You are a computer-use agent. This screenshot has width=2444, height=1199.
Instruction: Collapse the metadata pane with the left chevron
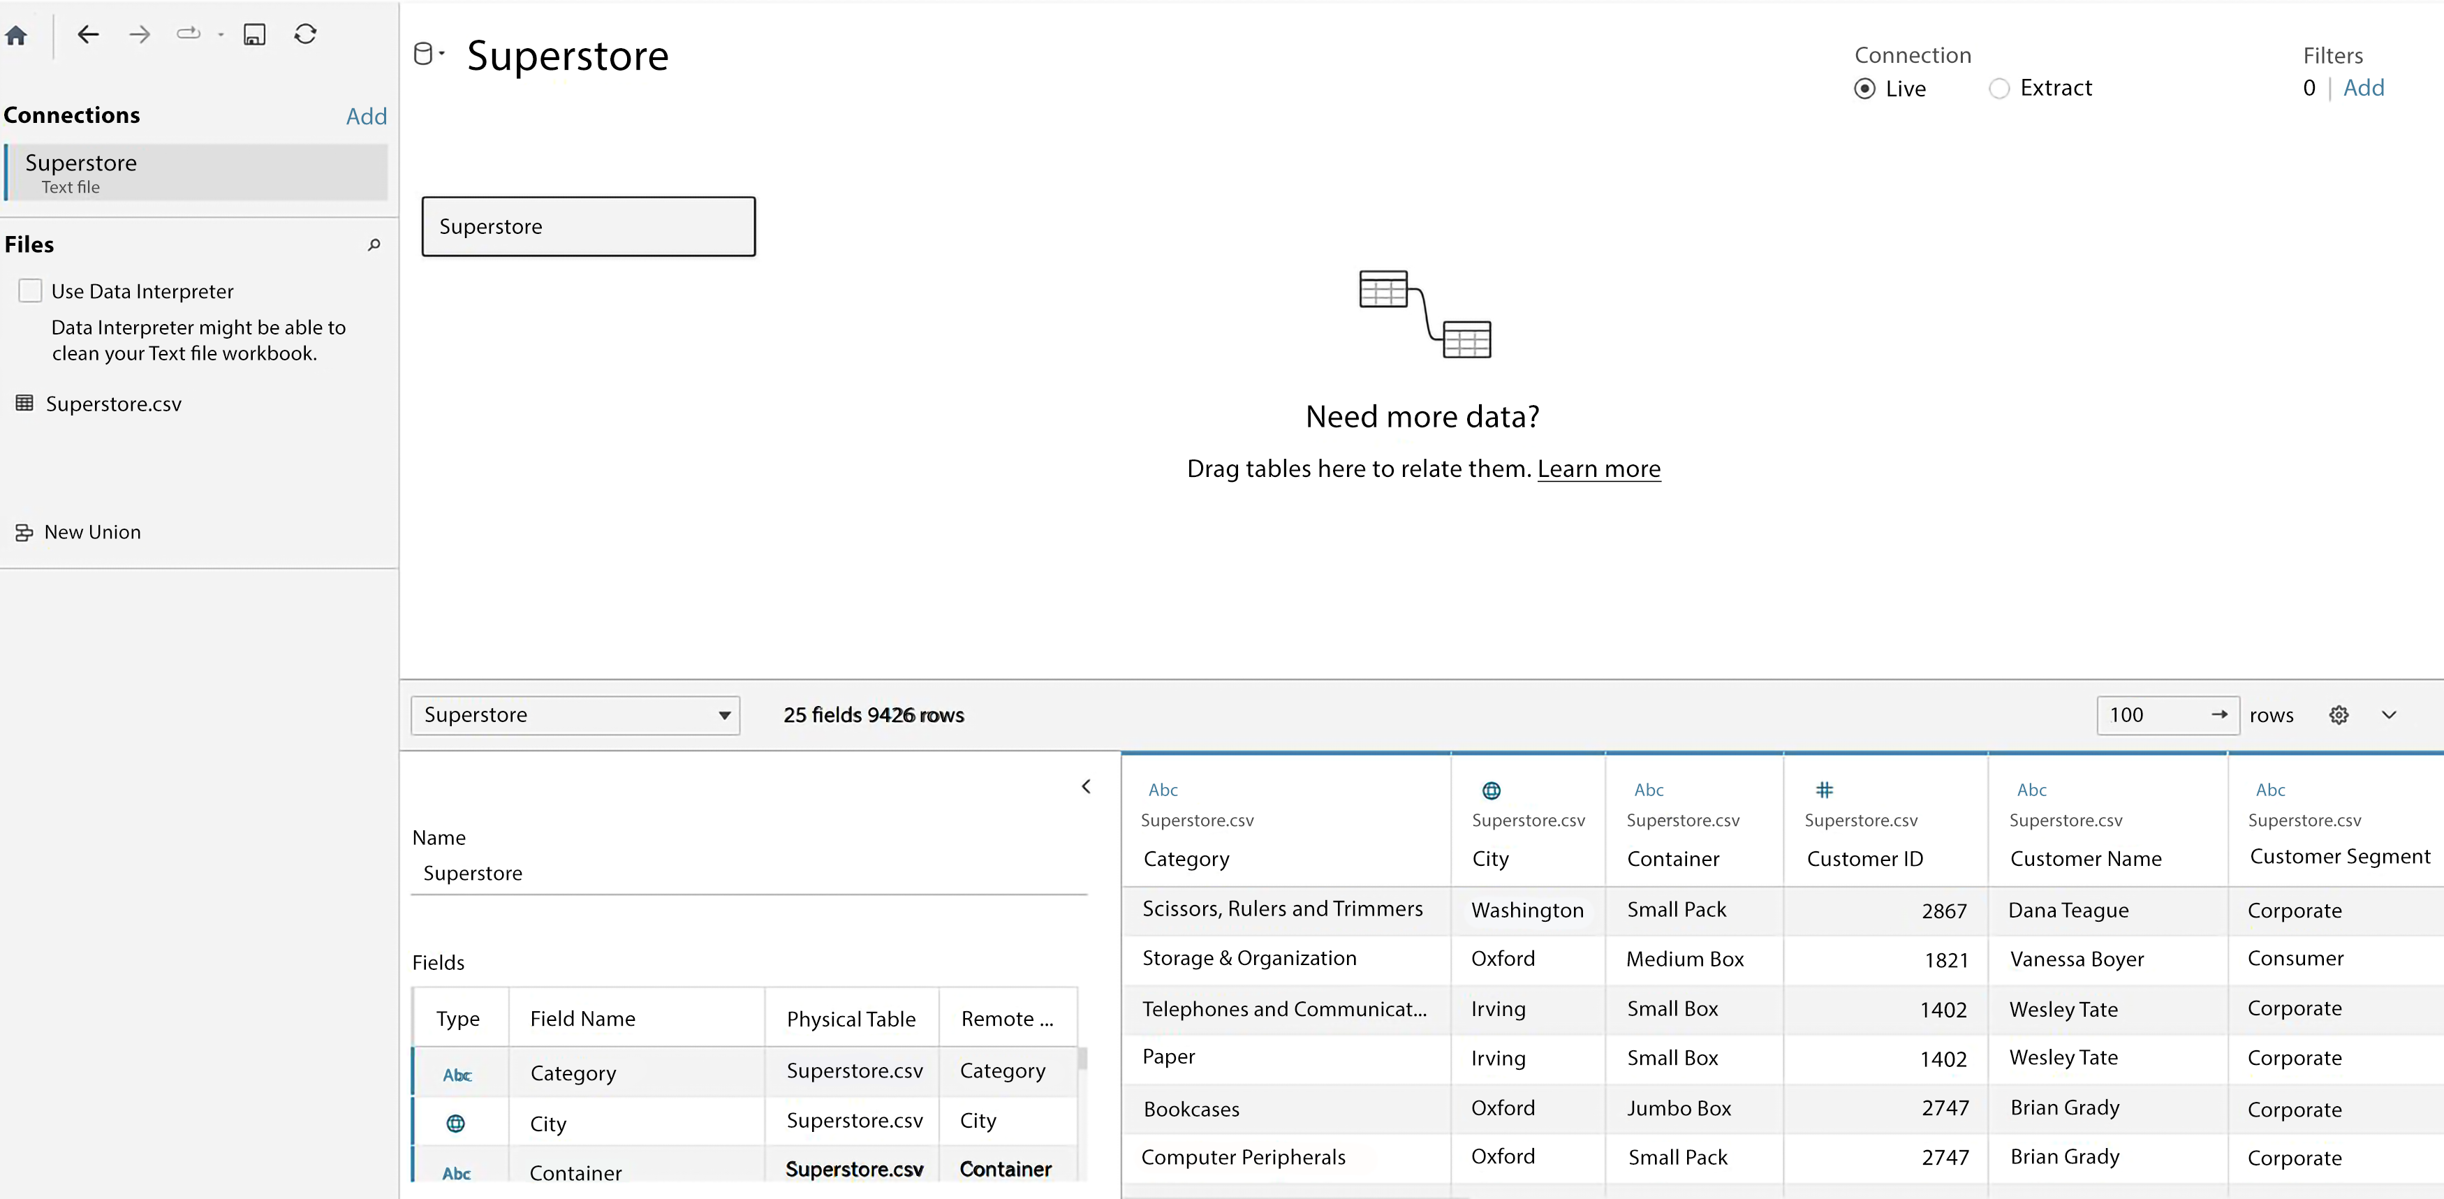pos(1085,786)
